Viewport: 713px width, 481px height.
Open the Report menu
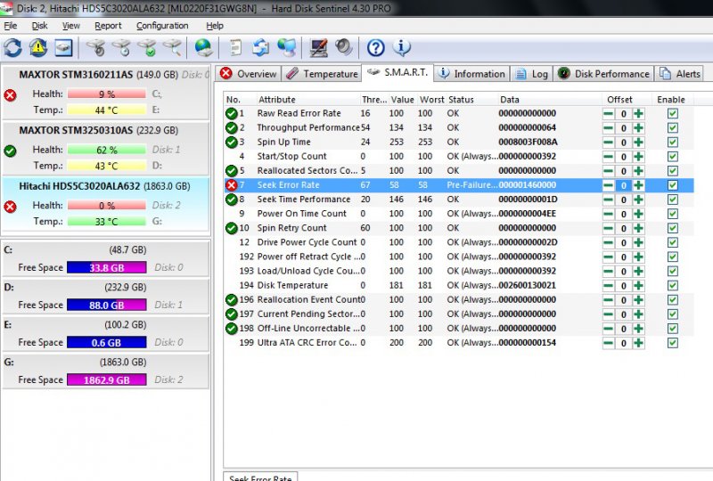click(x=108, y=26)
